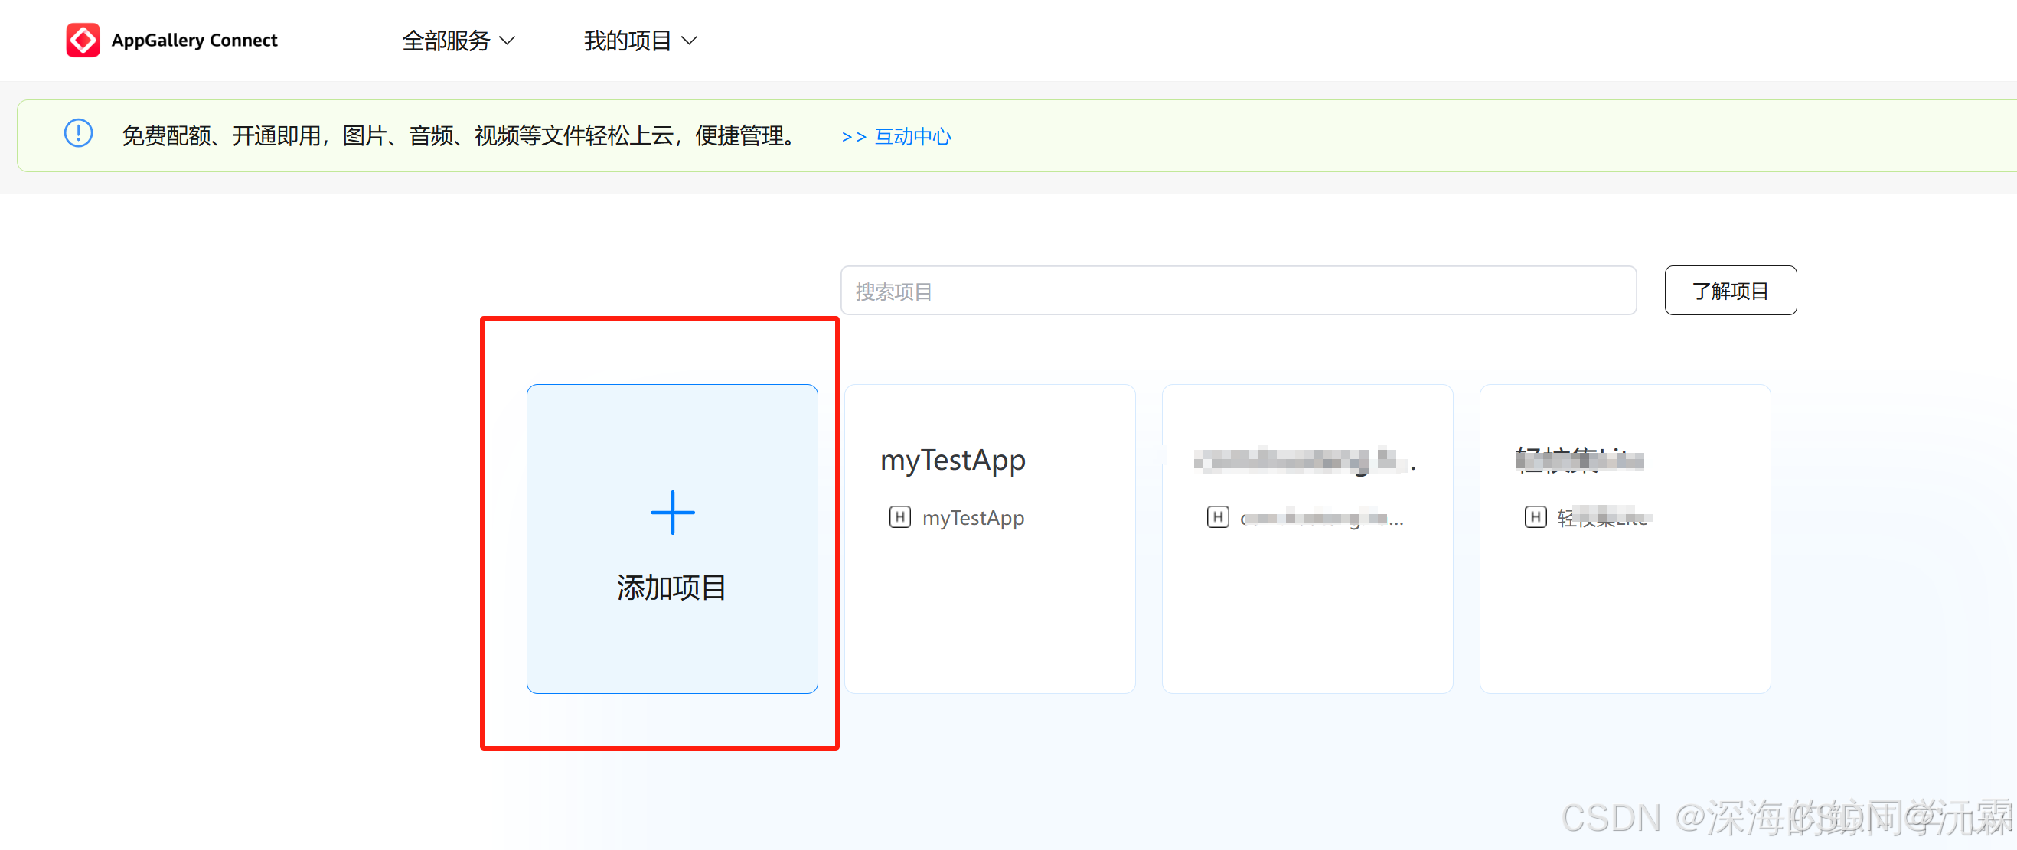Focus the 搜索项目 search field
The height and width of the screenshot is (850, 2017).
1237,291
